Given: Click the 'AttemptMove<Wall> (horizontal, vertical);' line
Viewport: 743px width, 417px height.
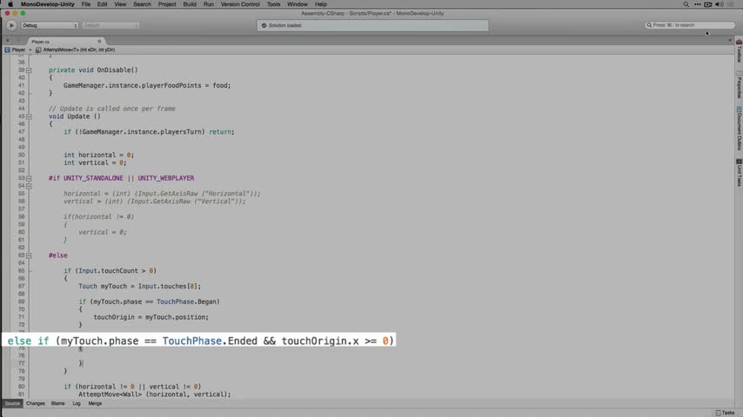Looking at the screenshot, I should pos(155,394).
